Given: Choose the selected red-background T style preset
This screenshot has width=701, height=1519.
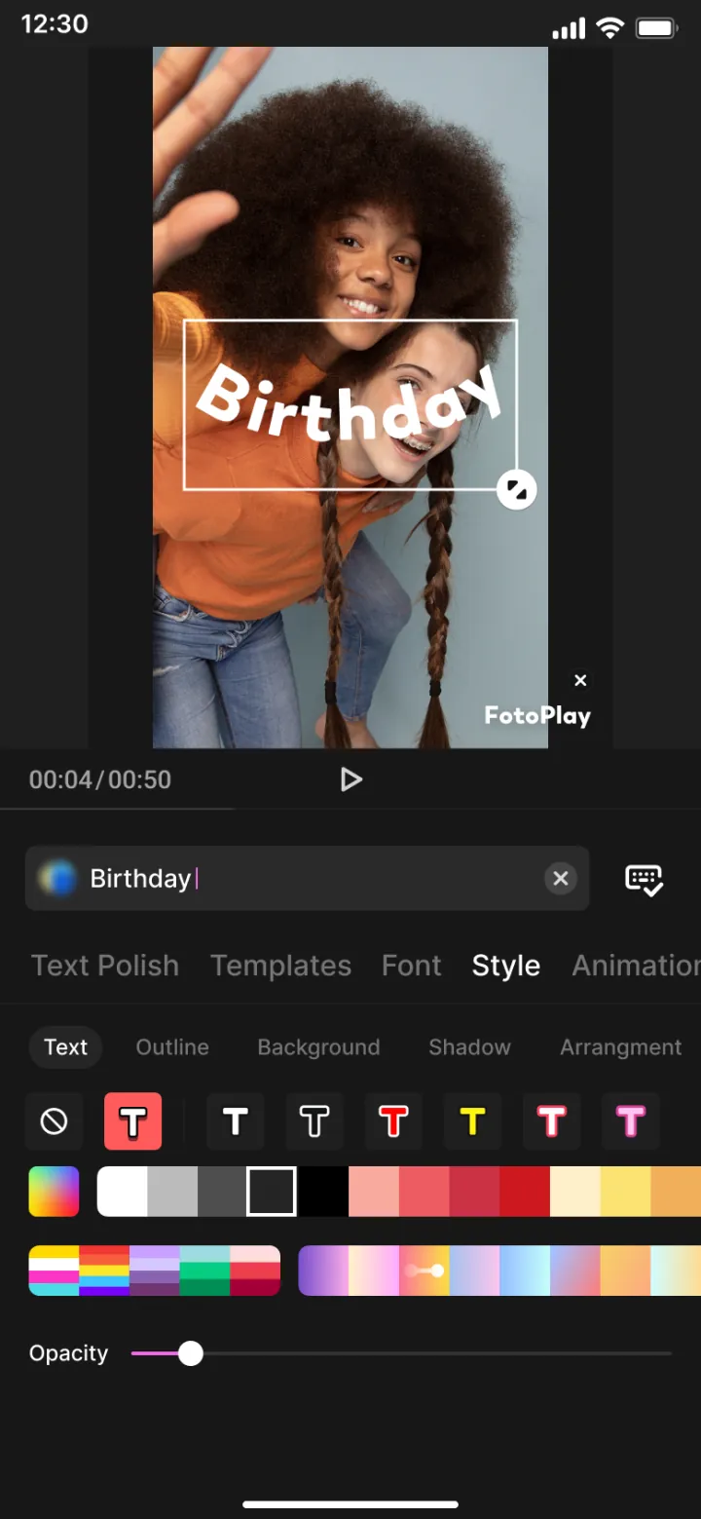Looking at the screenshot, I should point(132,1122).
